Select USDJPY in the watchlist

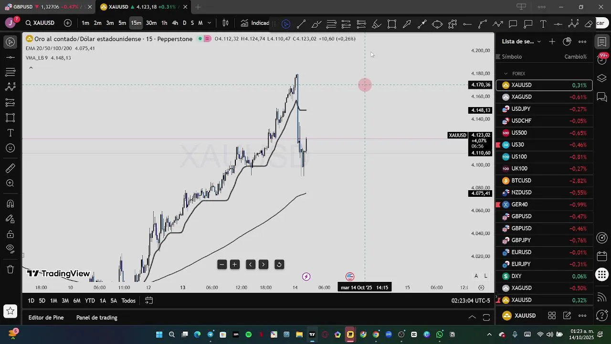click(544, 109)
